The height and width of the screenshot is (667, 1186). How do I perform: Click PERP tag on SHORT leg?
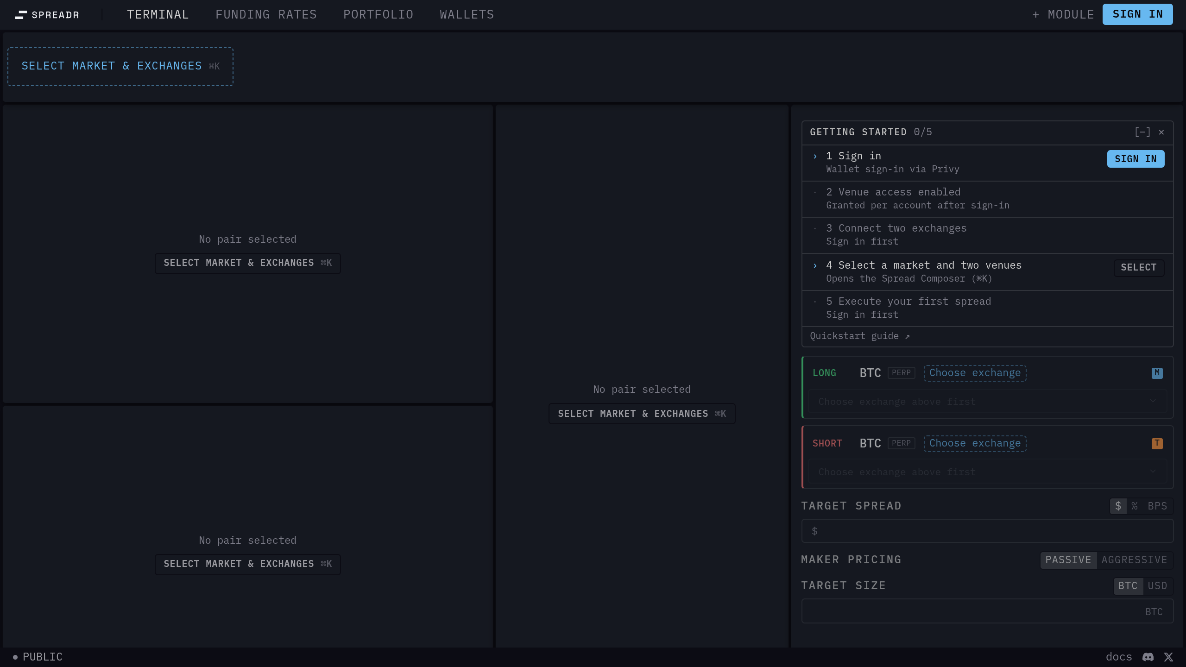[901, 443]
